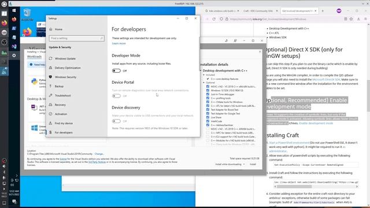Open Windows Update settings page
Image resolution: width=370 pixels, height=208 pixels.
point(65,58)
